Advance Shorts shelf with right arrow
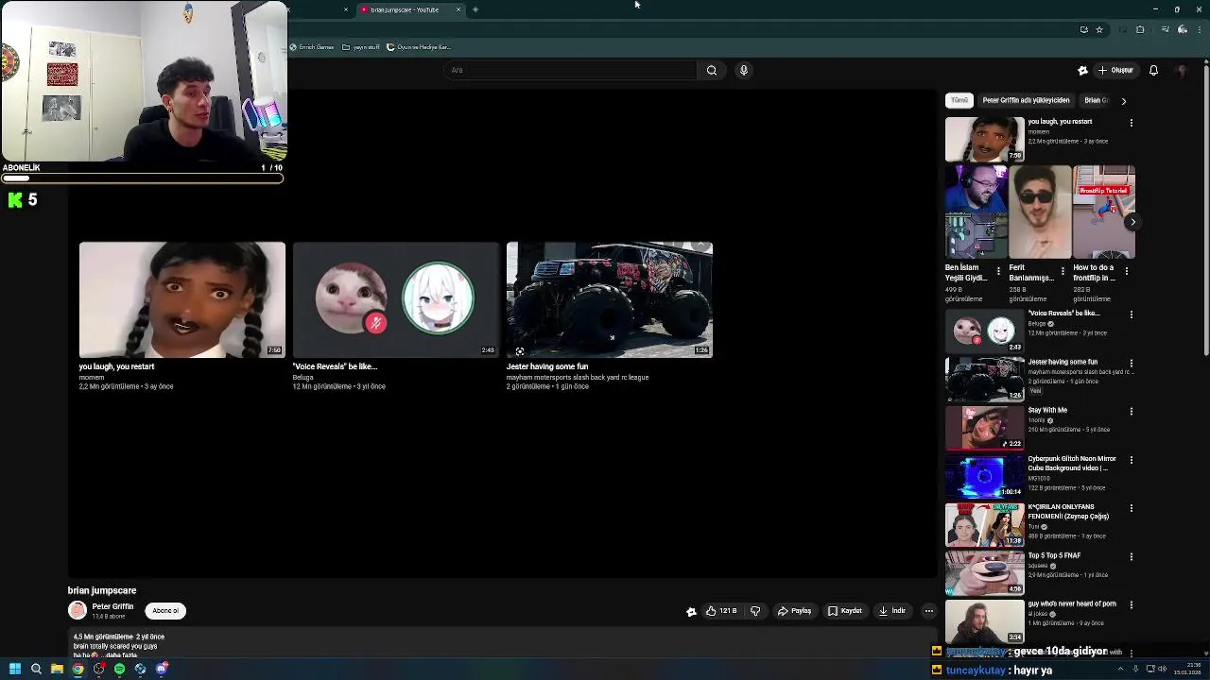The image size is (1210, 680). [1132, 222]
